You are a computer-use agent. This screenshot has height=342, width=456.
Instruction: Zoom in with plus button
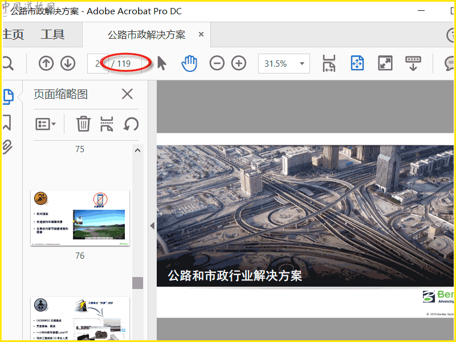click(x=239, y=63)
